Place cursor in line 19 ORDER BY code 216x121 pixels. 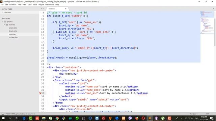pyautogui.click(x=95, y=48)
